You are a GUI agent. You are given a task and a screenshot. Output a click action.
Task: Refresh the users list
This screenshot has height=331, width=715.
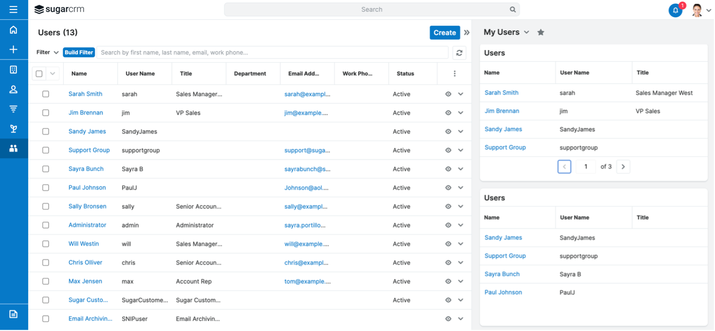click(x=459, y=53)
